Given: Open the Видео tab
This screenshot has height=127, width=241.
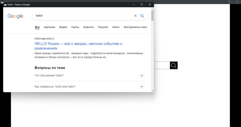Looking at the screenshot, I should click(63, 27).
